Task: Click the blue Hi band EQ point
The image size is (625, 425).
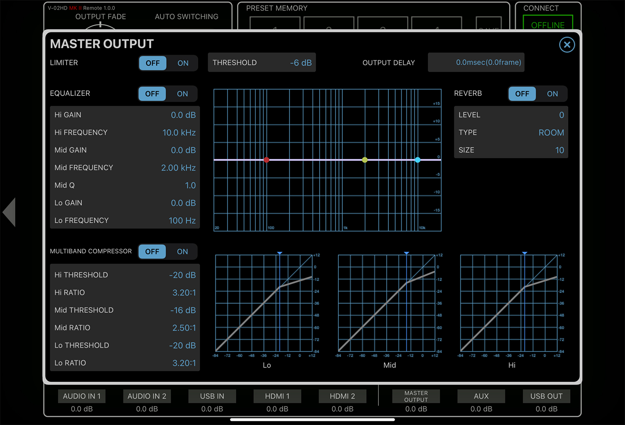Action: (x=417, y=160)
